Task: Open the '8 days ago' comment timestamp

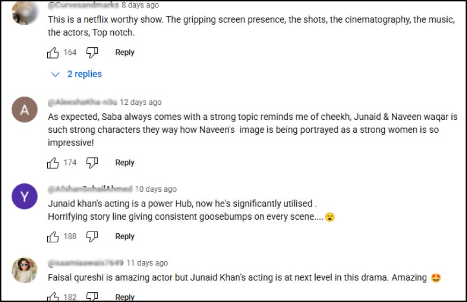Action: tap(140, 5)
